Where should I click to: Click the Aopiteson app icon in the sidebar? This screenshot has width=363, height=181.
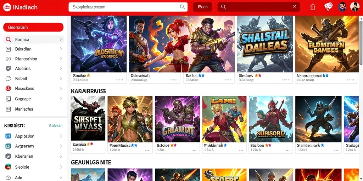point(8,136)
